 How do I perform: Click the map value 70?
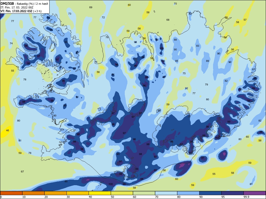[x=175, y=3]
